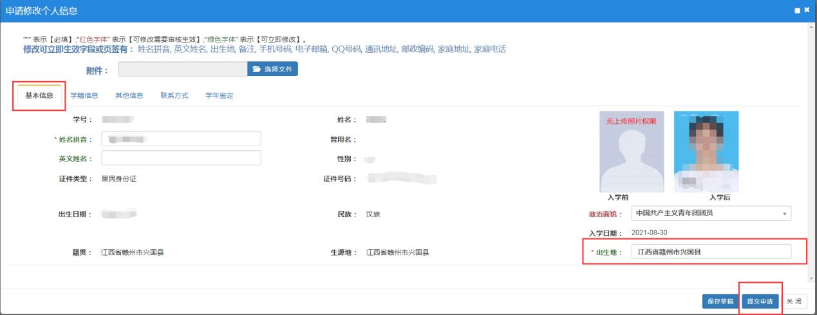Screen dimensions: 817x315
Task: Click the 入学后 student photo
Action: pyautogui.click(x=706, y=152)
